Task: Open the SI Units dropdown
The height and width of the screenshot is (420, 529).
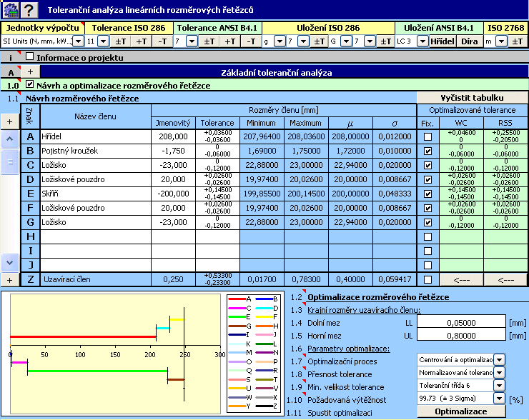Action: point(79,41)
